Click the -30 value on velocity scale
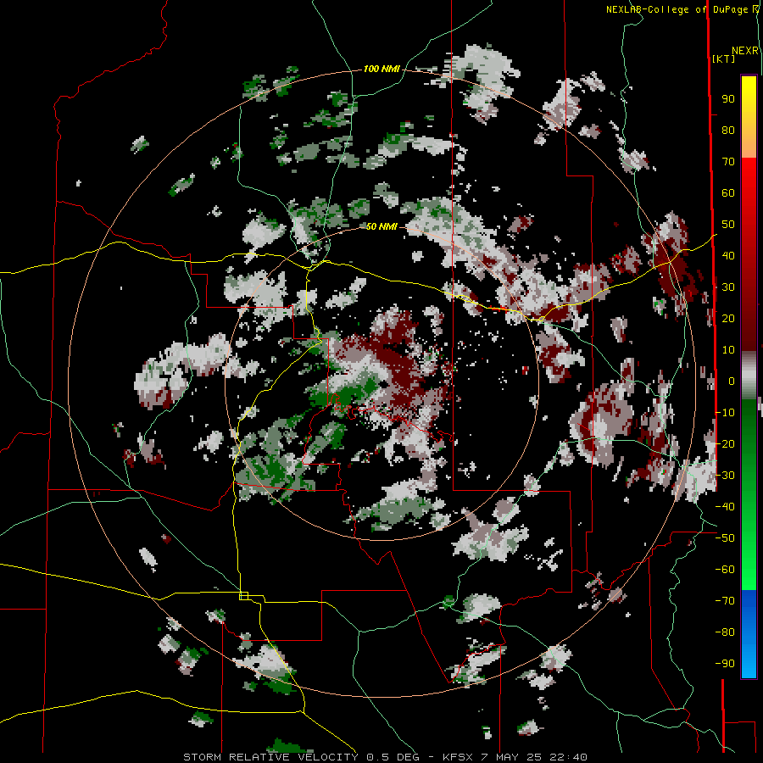The image size is (763, 763). [725, 476]
